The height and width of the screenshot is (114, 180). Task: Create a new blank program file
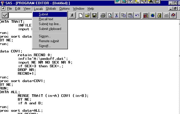coord(81,15)
